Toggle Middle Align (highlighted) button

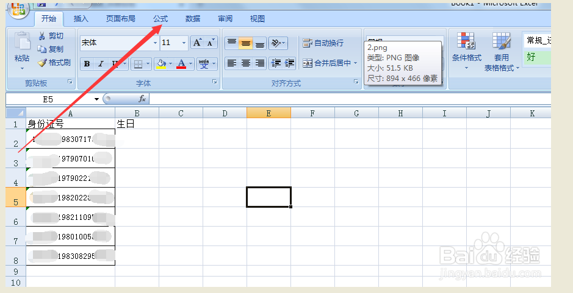(x=245, y=43)
